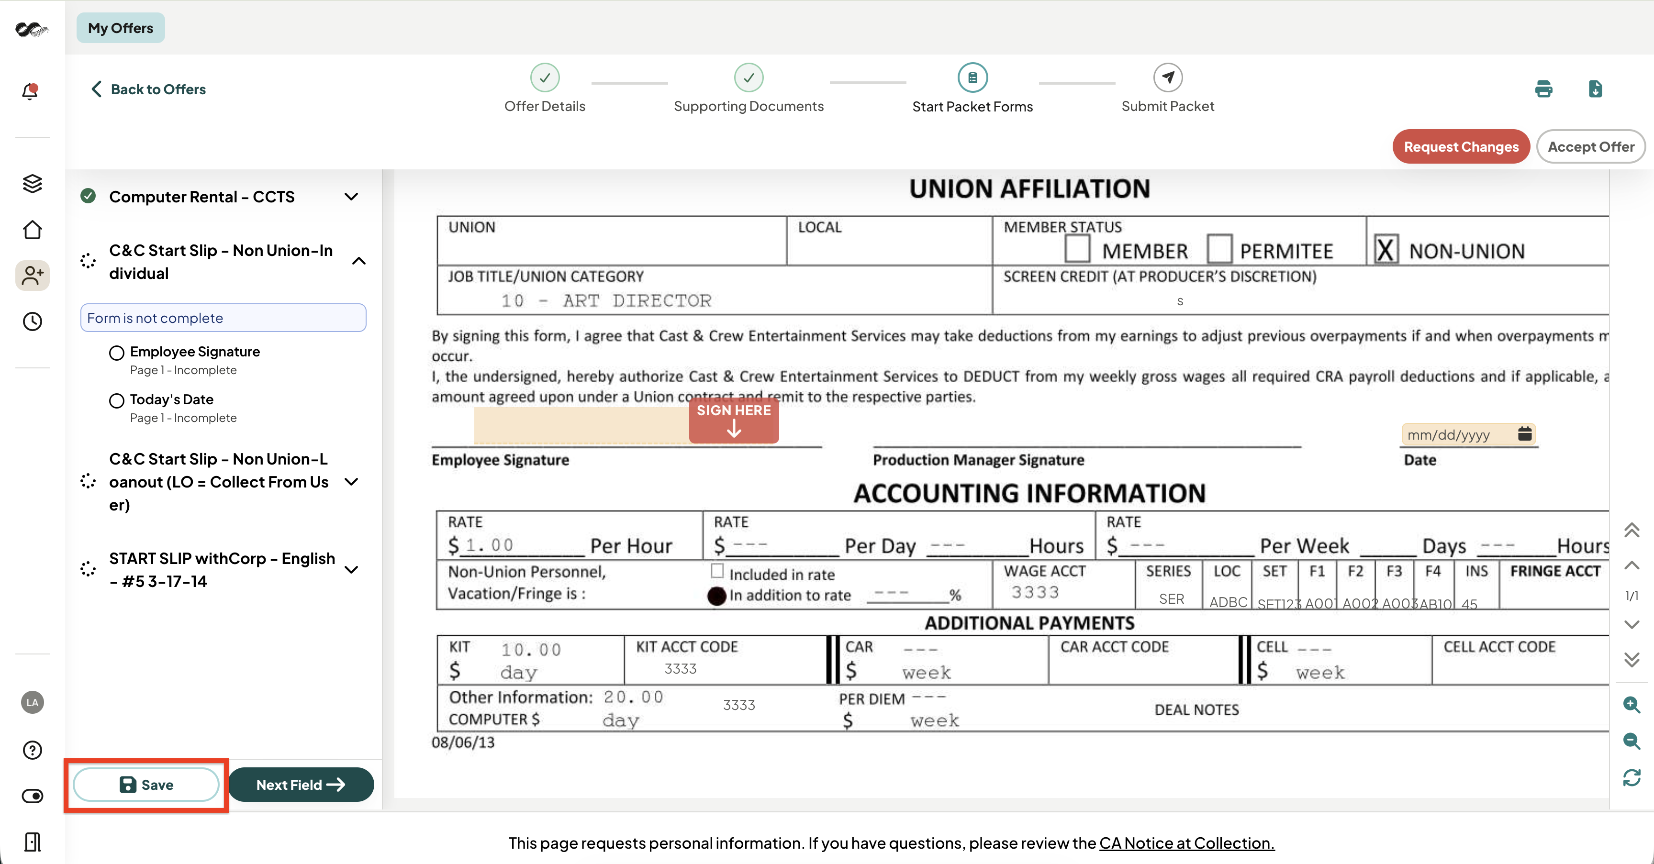Viewport: 1654px width, 864px height.
Task: Click the Submit Packet step icon
Action: [1168, 78]
